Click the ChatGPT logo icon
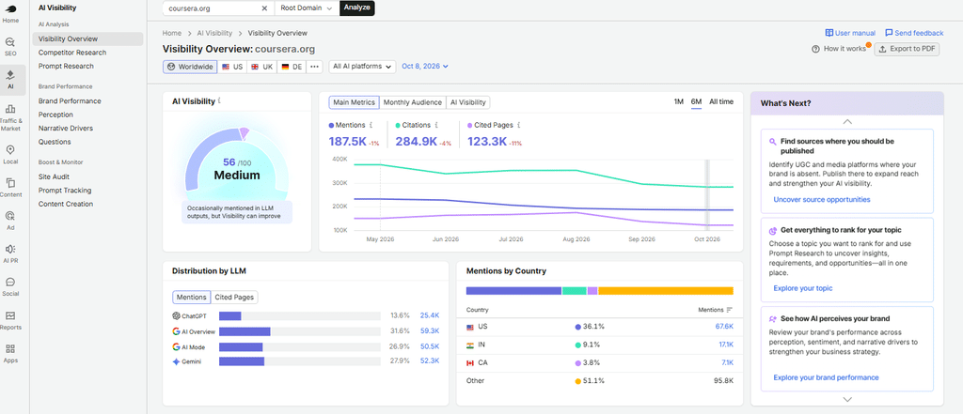 coord(176,315)
